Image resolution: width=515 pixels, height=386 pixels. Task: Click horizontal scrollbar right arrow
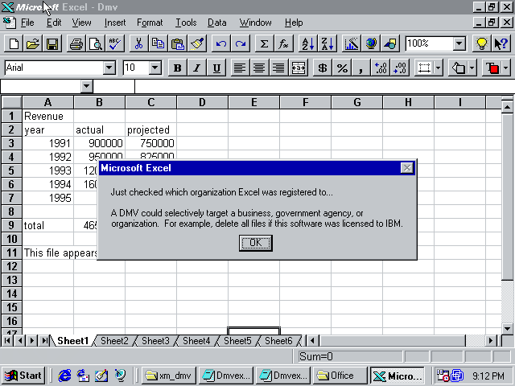491,341
